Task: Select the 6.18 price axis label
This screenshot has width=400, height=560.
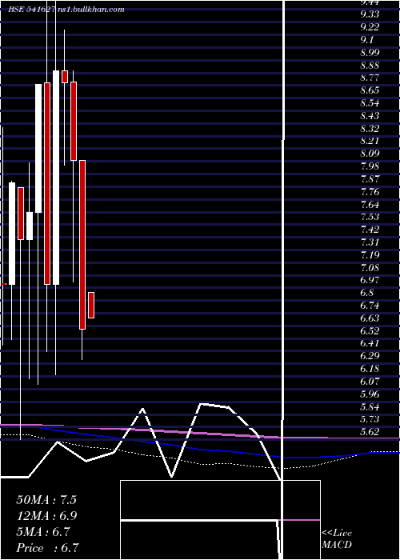Action: click(370, 369)
